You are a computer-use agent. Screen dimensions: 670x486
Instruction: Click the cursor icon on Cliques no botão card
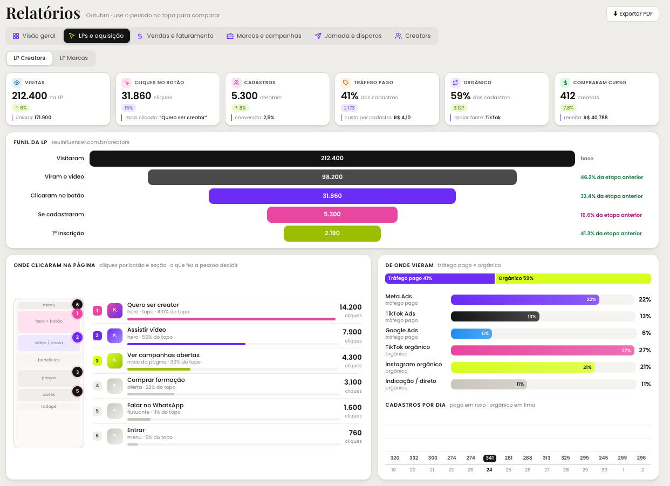click(126, 83)
